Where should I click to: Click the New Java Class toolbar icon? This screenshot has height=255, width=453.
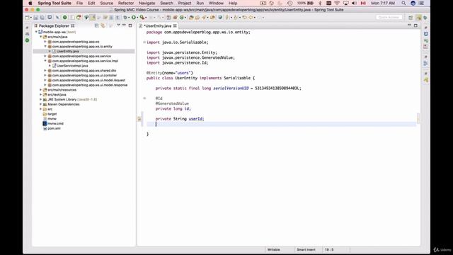pyautogui.click(x=181, y=18)
